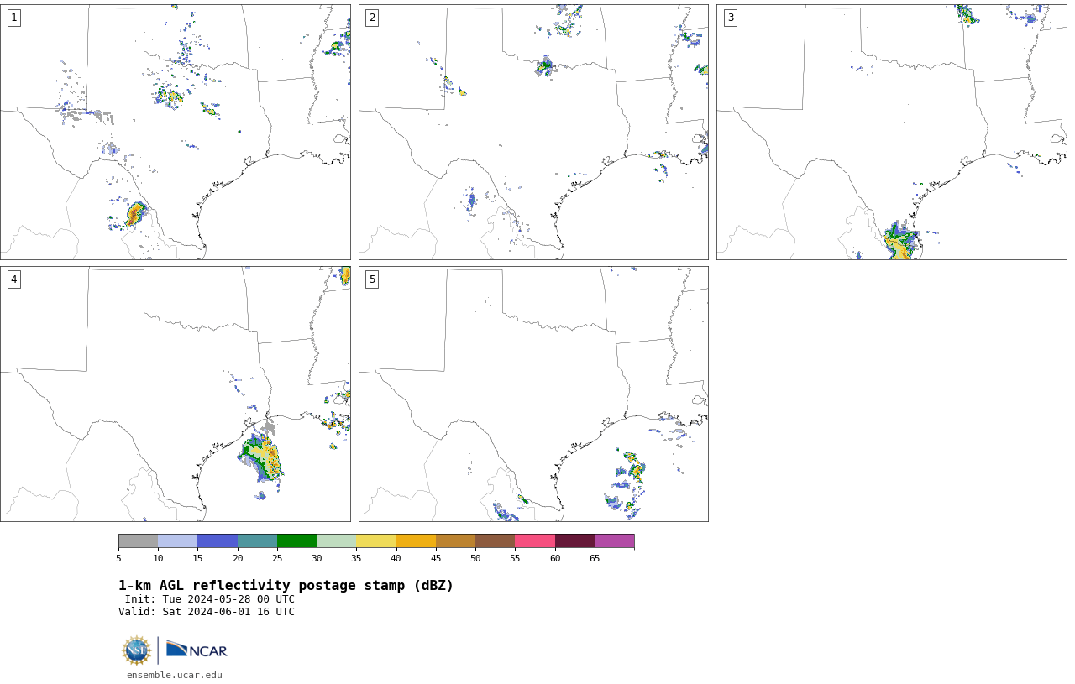Image resolution: width=1075 pixels, height=684 pixels.
Task: Click the panel number 1 label
Action: pyautogui.click(x=13, y=18)
